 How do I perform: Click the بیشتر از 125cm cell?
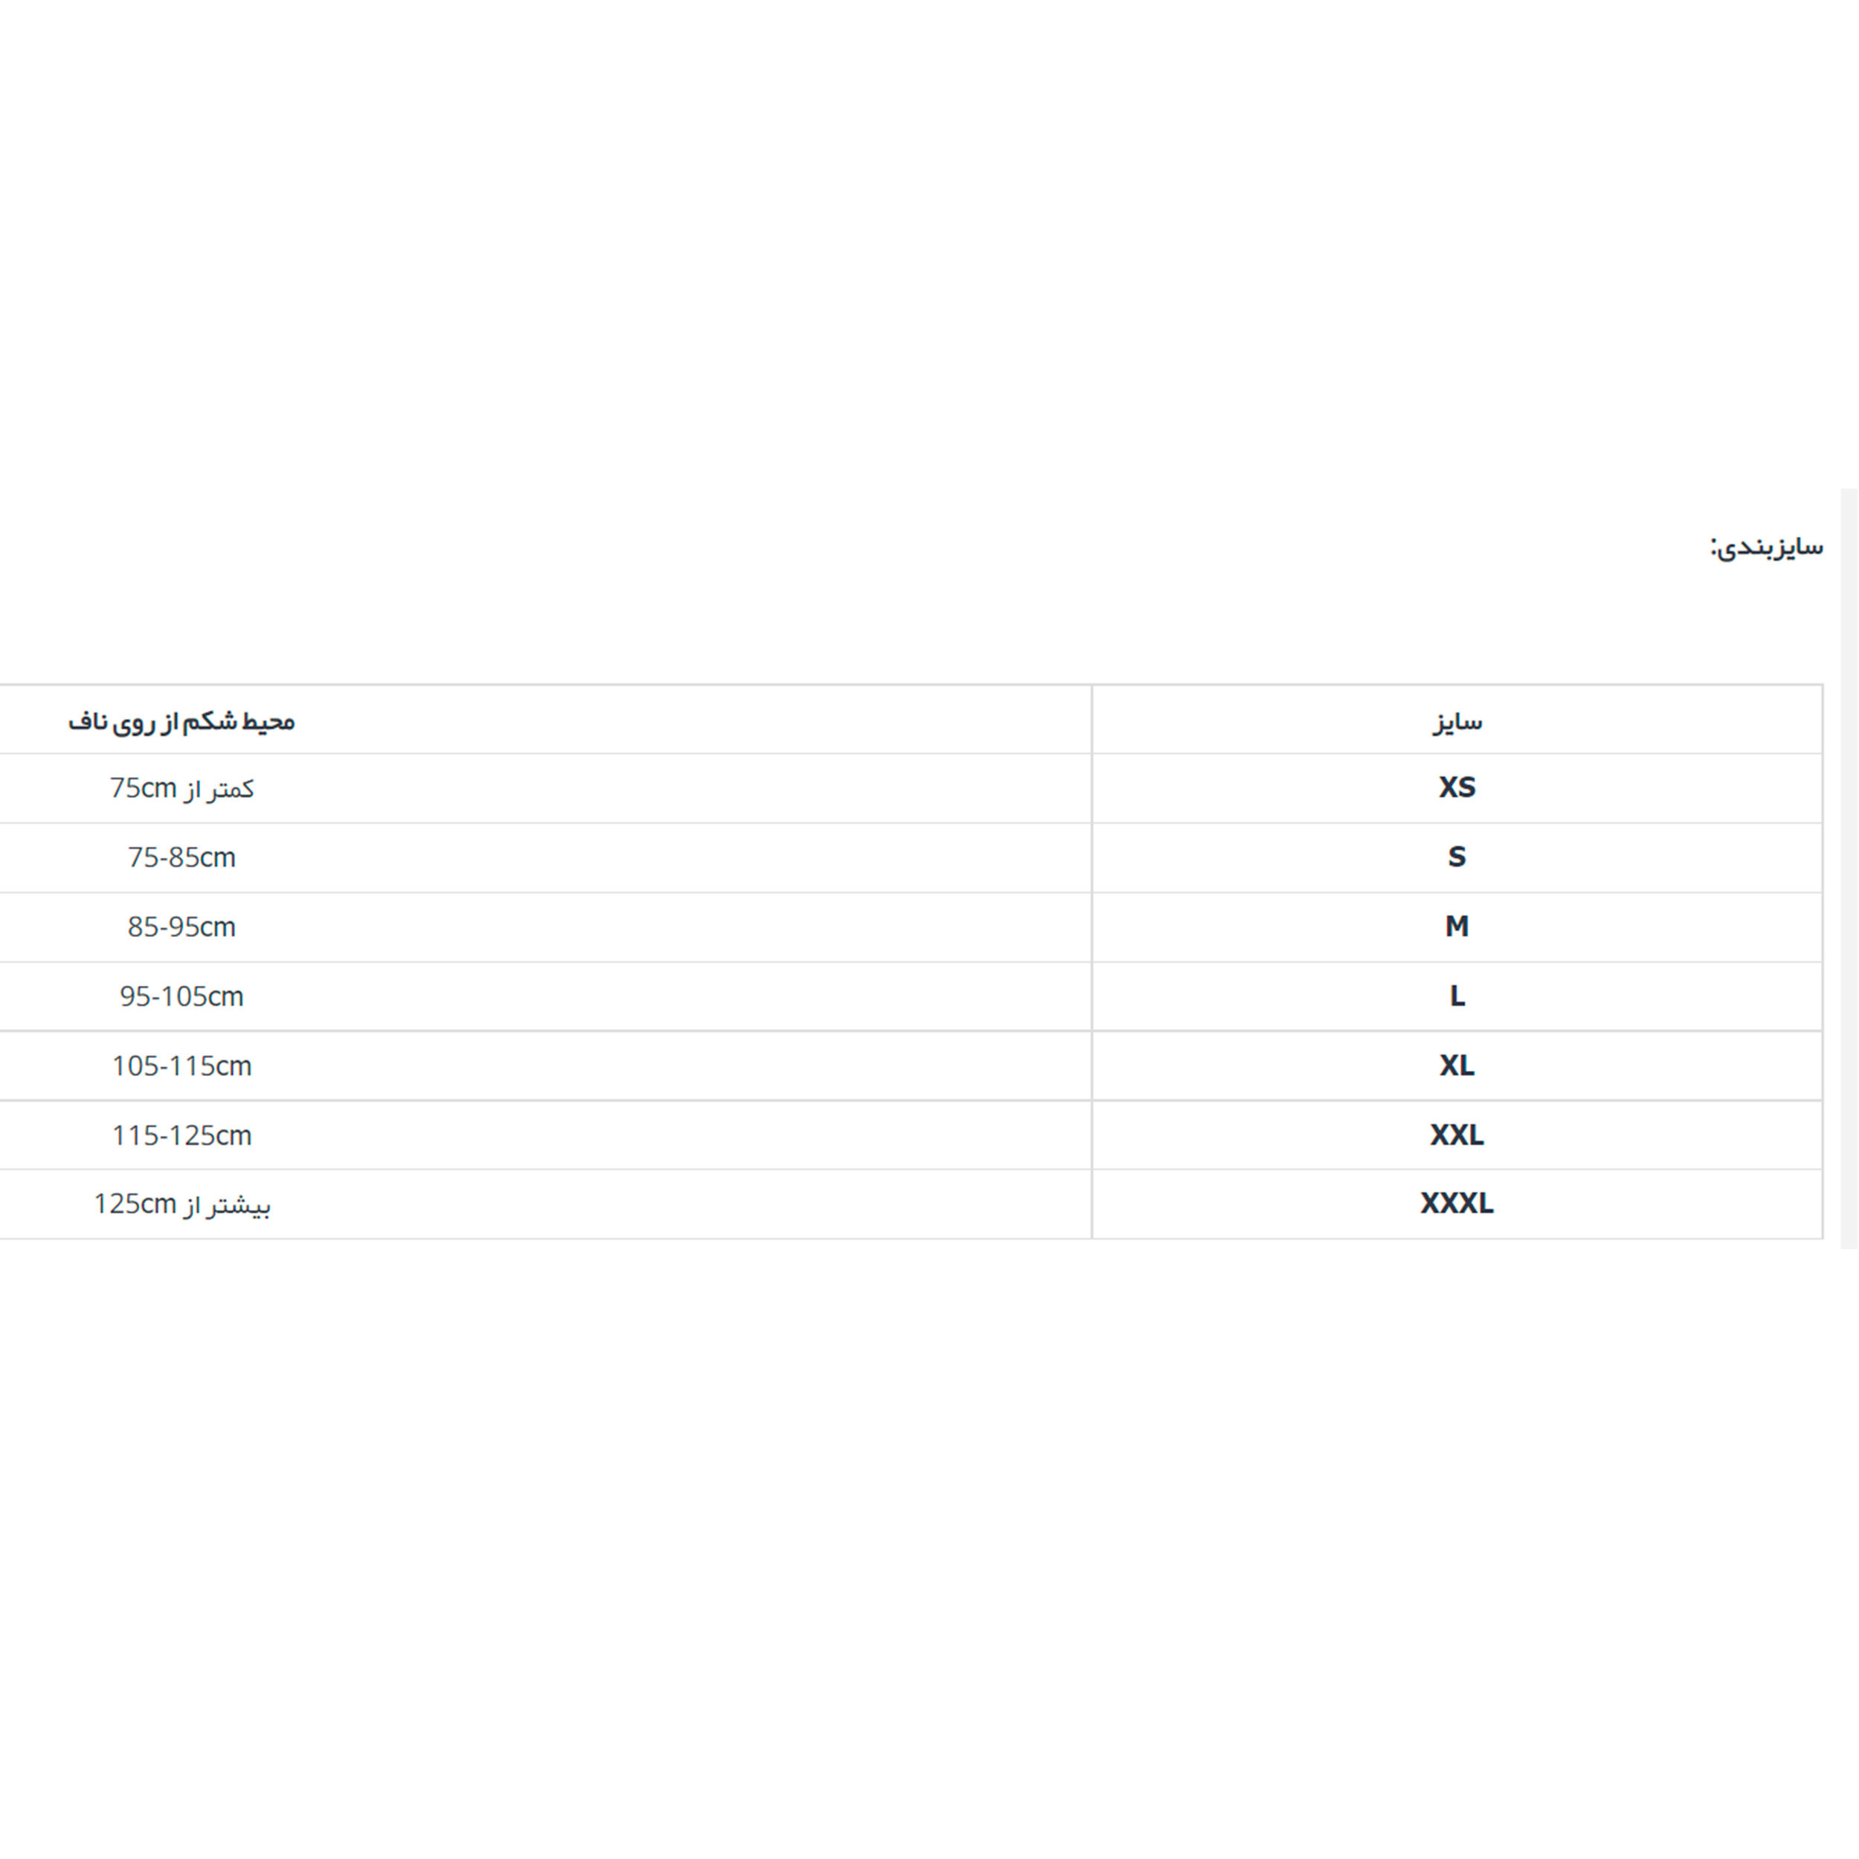[x=181, y=1204]
